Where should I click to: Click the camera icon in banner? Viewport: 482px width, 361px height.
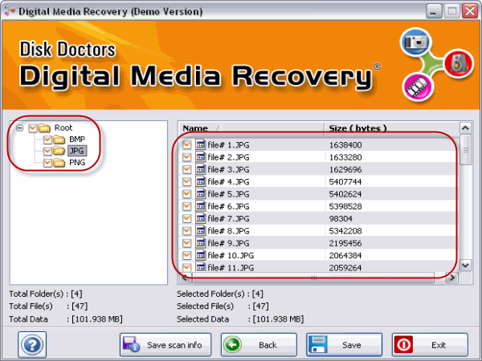click(x=416, y=42)
